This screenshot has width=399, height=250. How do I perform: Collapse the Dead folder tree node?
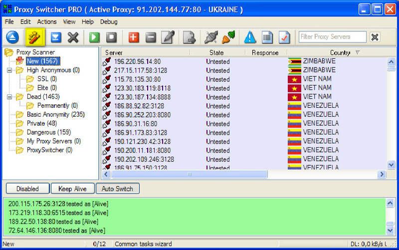(x=9, y=97)
